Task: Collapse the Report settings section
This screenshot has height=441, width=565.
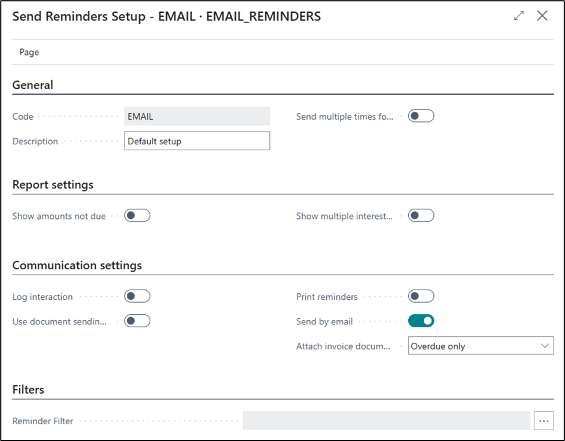Action: click(53, 184)
